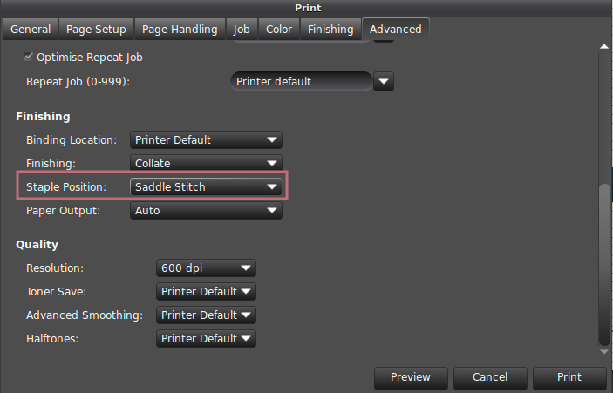Open the Resolution 600 dpi dropdown
613x393 pixels.
point(206,268)
